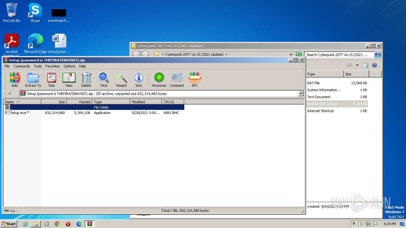Viewport: 406px width, 228px height.
Task: Open Acrobat Reader DC desktop icon
Action: pyautogui.click(x=11, y=45)
